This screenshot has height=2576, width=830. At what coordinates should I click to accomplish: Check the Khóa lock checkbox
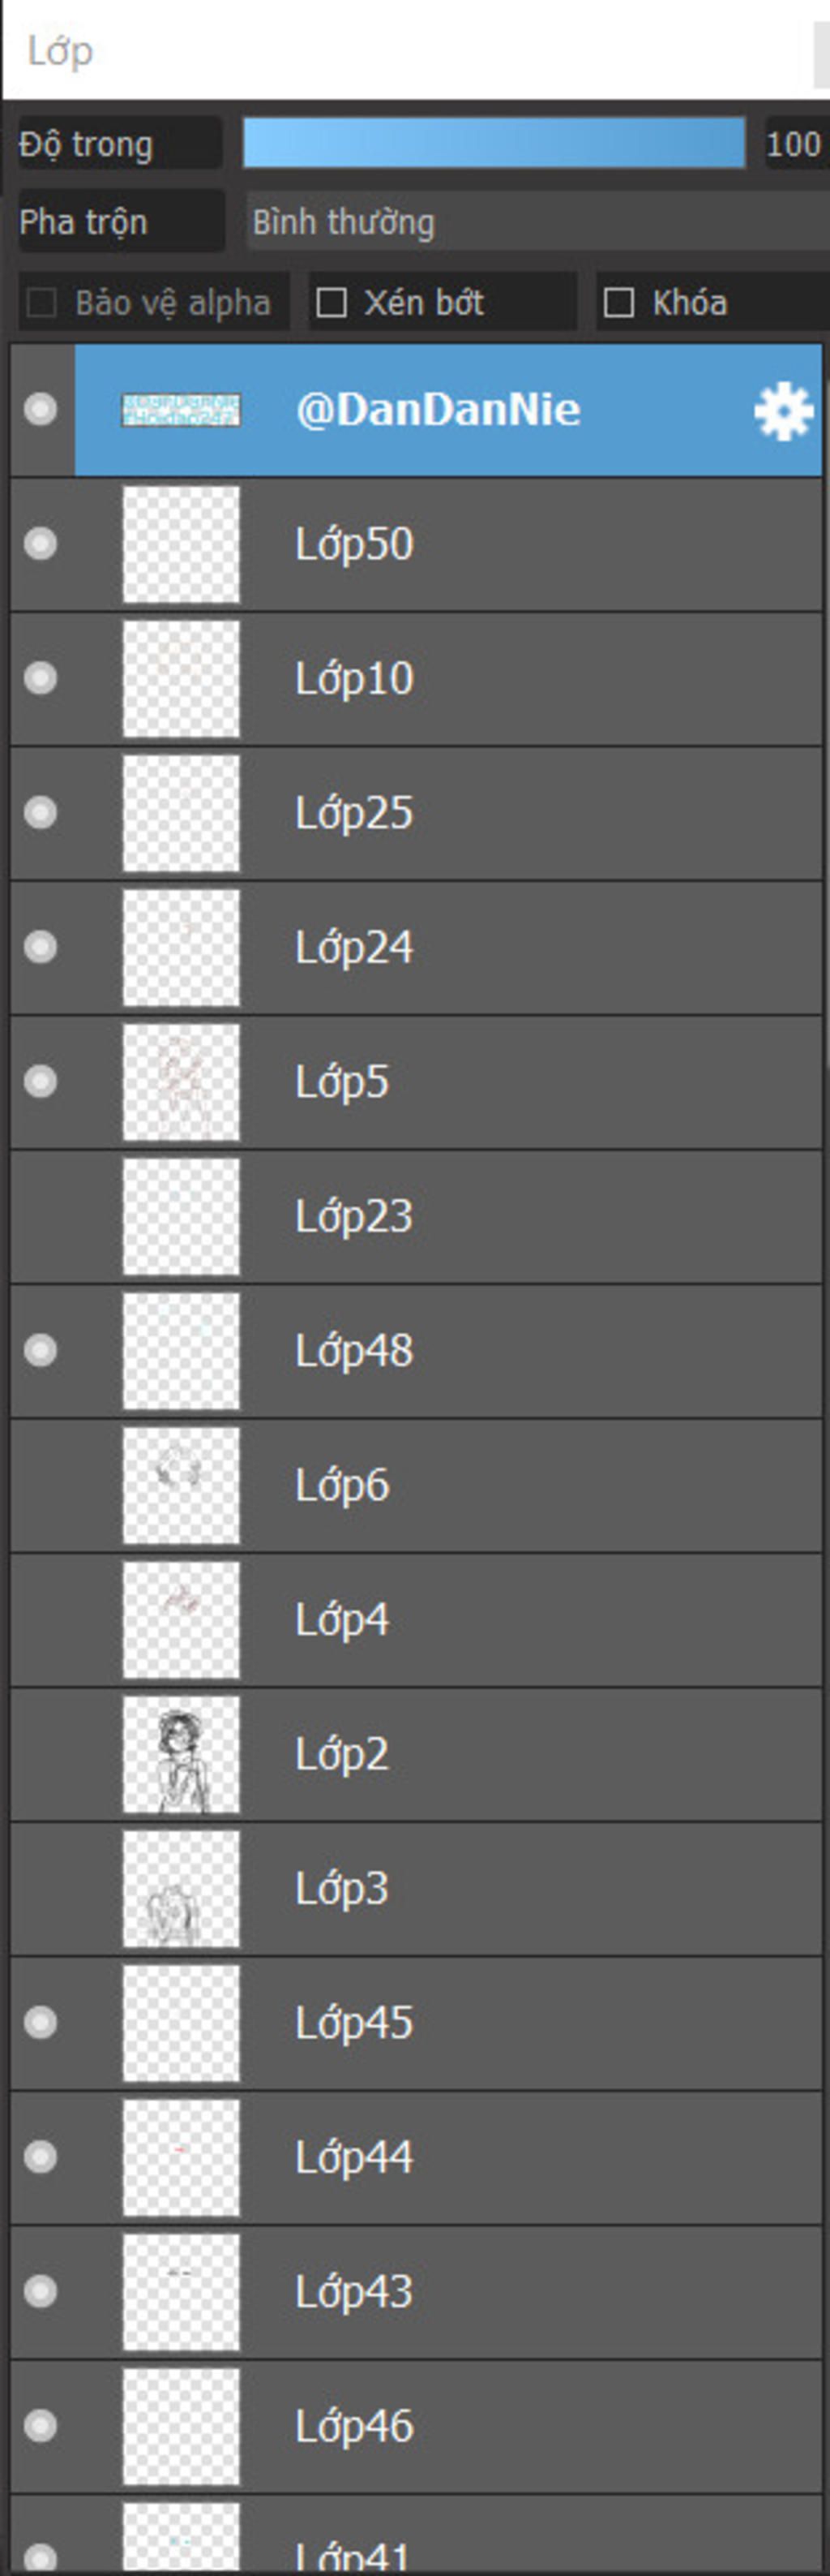point(619,303)
